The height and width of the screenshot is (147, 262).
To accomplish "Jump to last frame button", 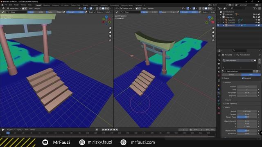I will [x=117, y=130].
